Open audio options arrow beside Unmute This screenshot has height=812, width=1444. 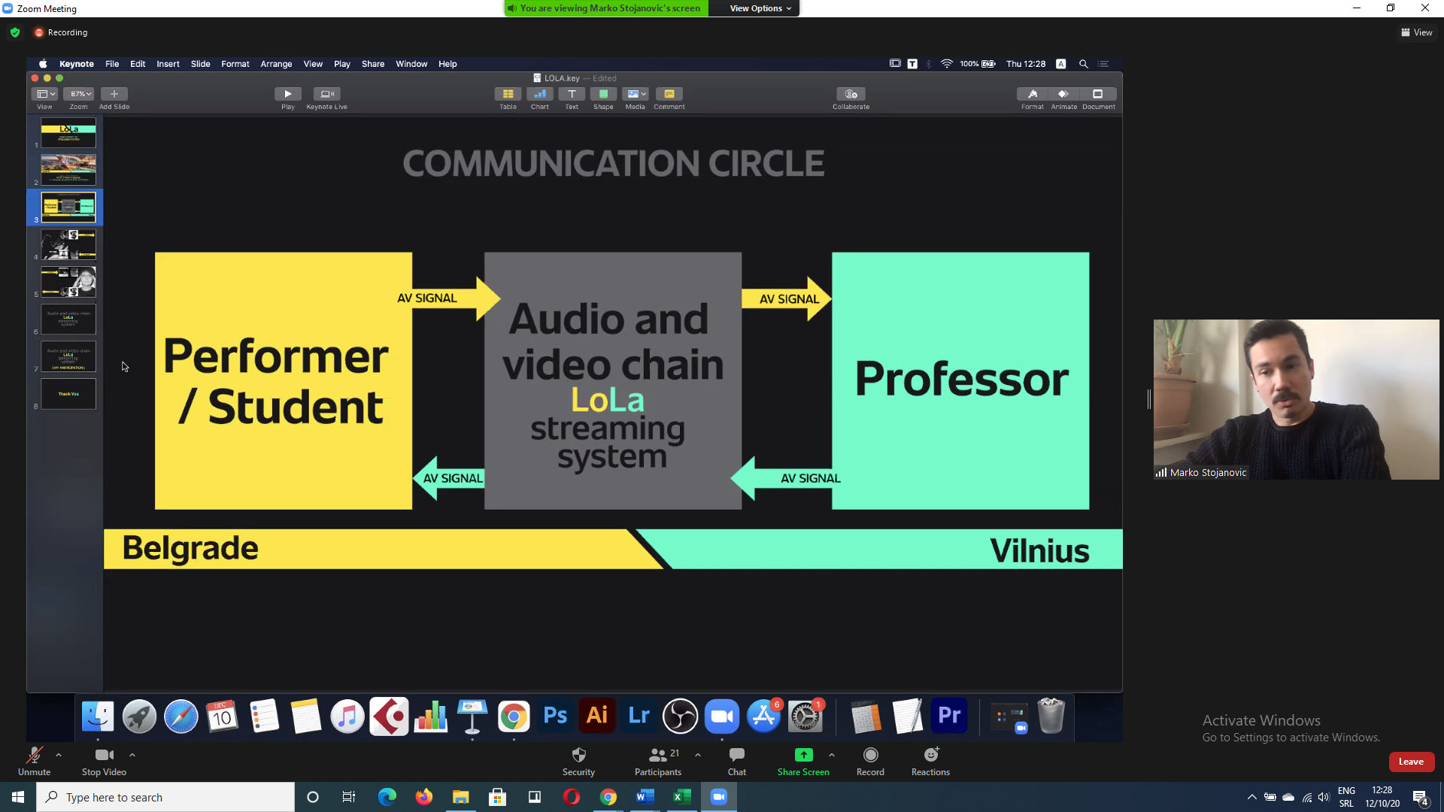tap(59, 755)
